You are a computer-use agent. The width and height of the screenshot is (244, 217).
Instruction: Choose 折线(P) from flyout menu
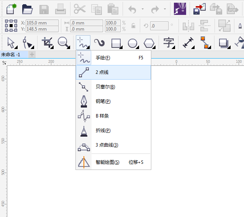(x=113, y=130)
